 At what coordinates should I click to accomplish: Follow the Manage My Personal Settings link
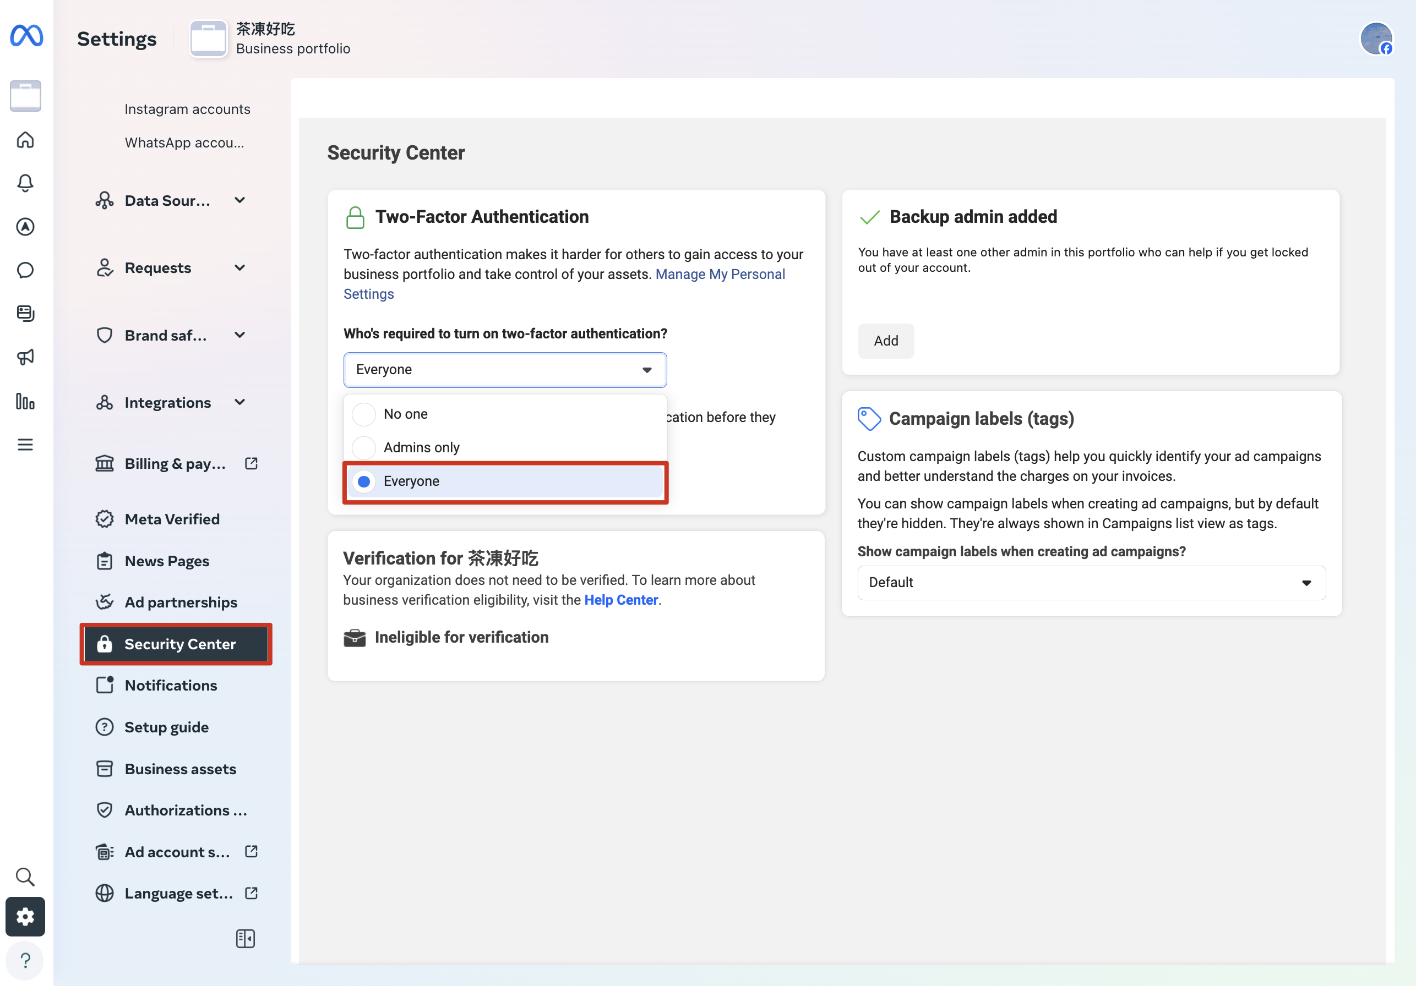click(x=720, y=274)
